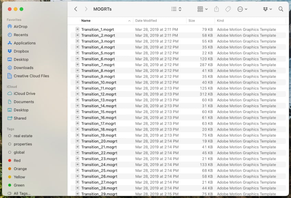Open the Share toolbar button
Screen dimensions: 291x198
tap(216, 9)
